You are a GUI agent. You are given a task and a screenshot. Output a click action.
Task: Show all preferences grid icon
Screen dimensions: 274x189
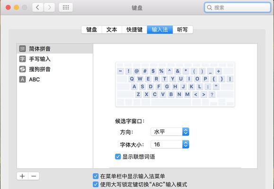[x=66, y=8]
